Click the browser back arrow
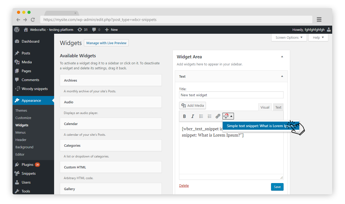 [x=18, y=20]
